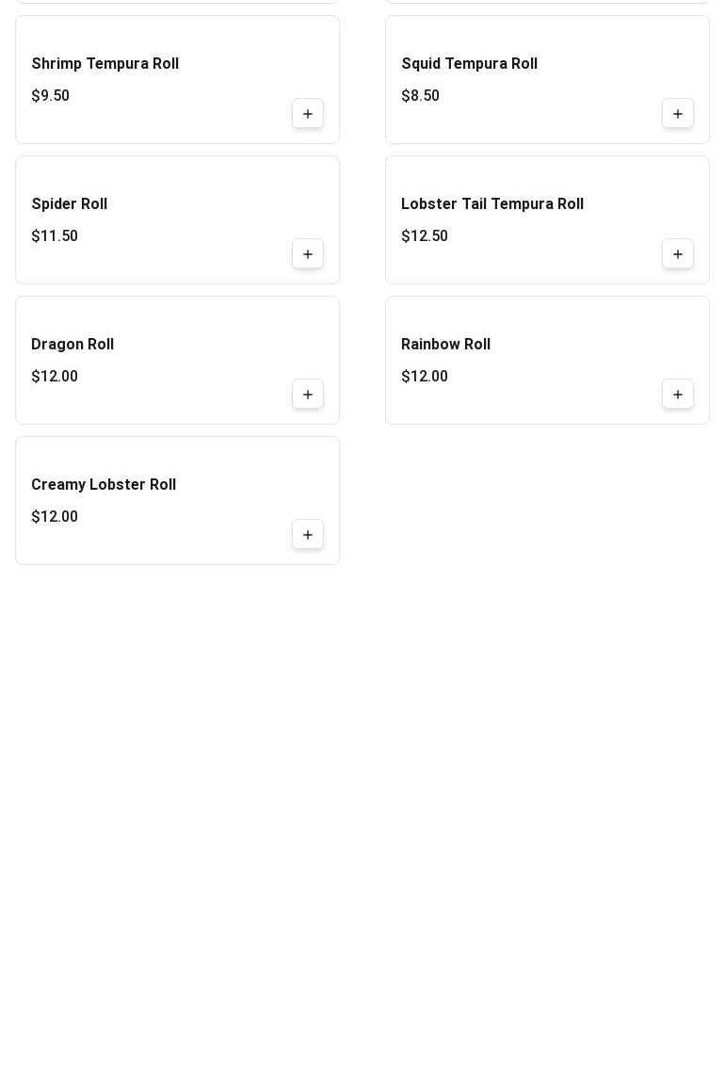This screenshot has height=1083, width=725.
Task: Add Dragon Roll with plus icon
Action: (308, 394)
